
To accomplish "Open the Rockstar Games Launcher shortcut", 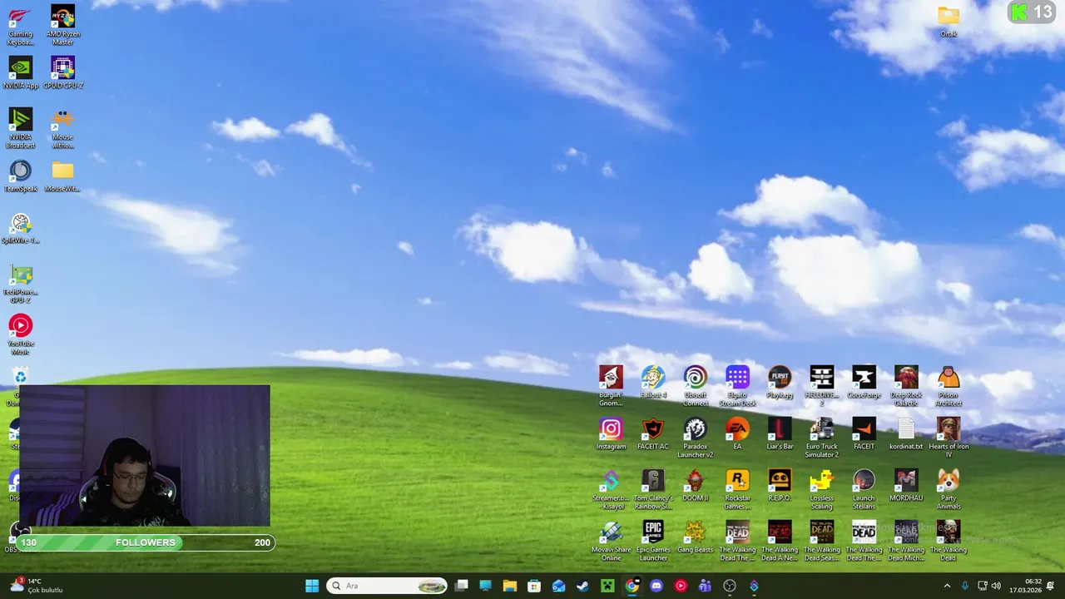I will [x=737, y=490].
